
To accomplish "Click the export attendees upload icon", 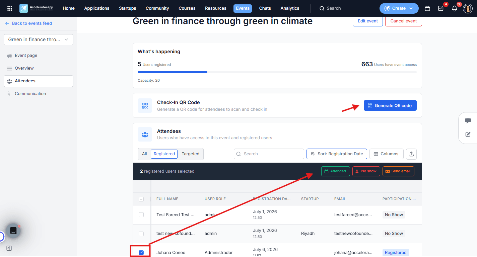I will point(411,154).
